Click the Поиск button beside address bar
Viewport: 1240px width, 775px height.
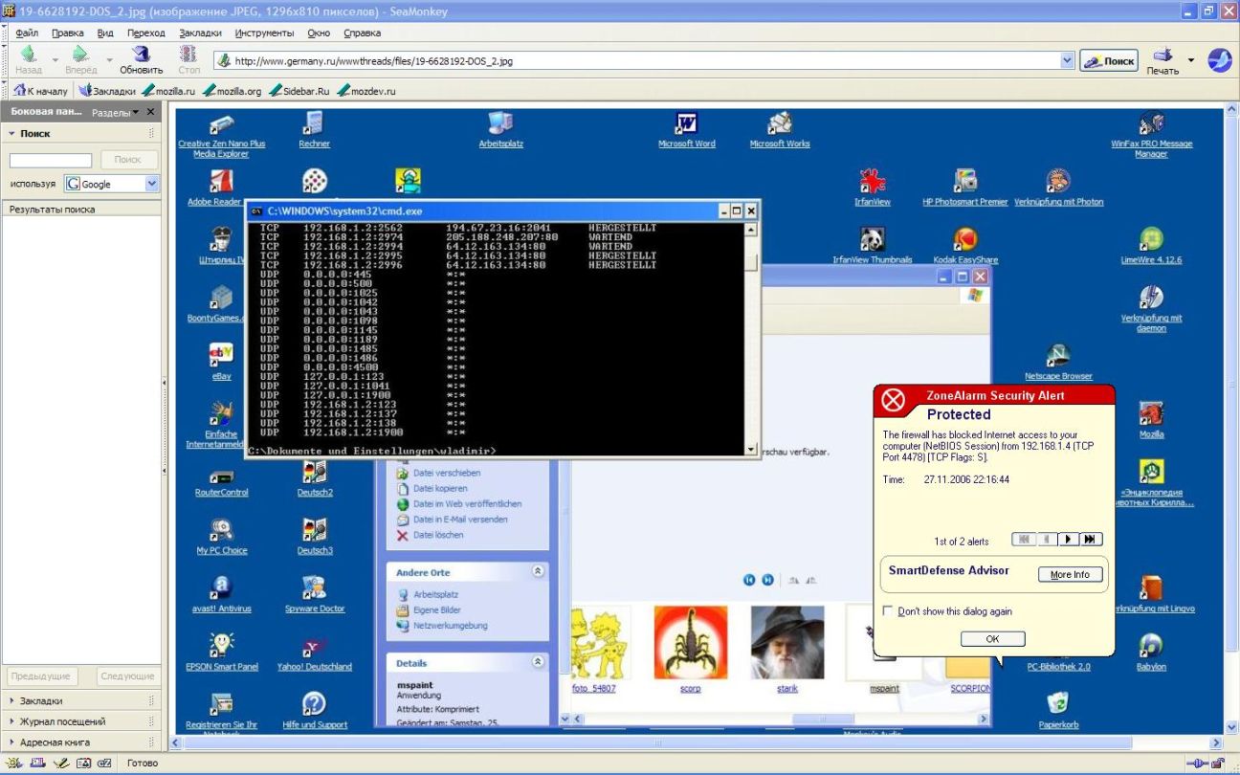pyautogui.click(x=1108, y=61)
